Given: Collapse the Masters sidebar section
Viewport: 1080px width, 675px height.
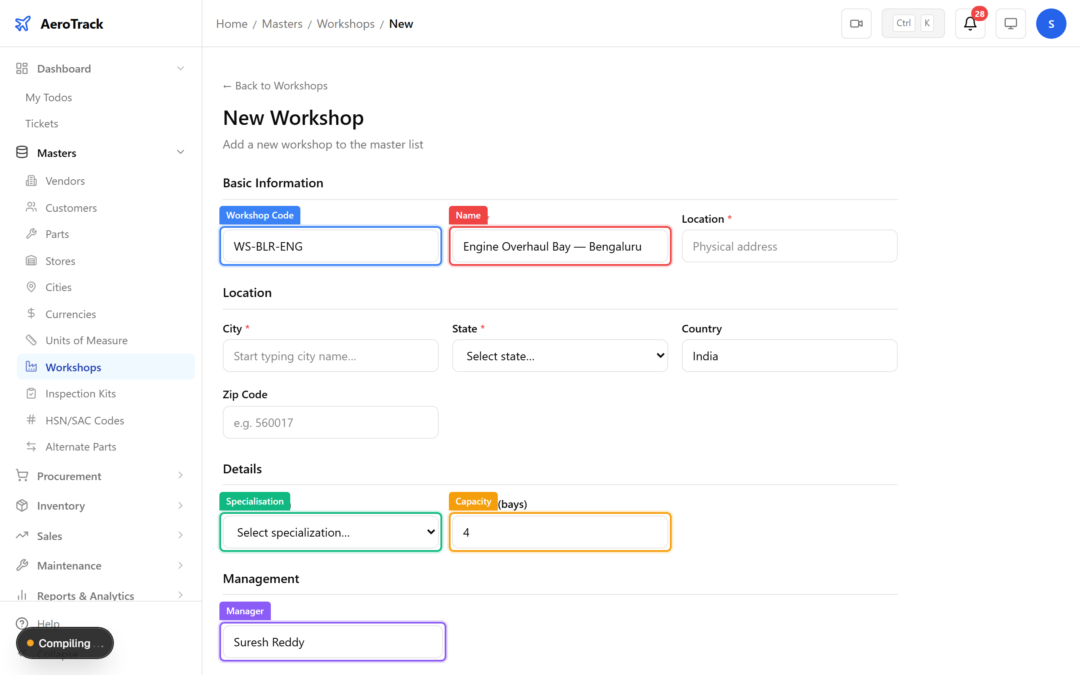Looking at the screenshot, I should click(181, 152).
